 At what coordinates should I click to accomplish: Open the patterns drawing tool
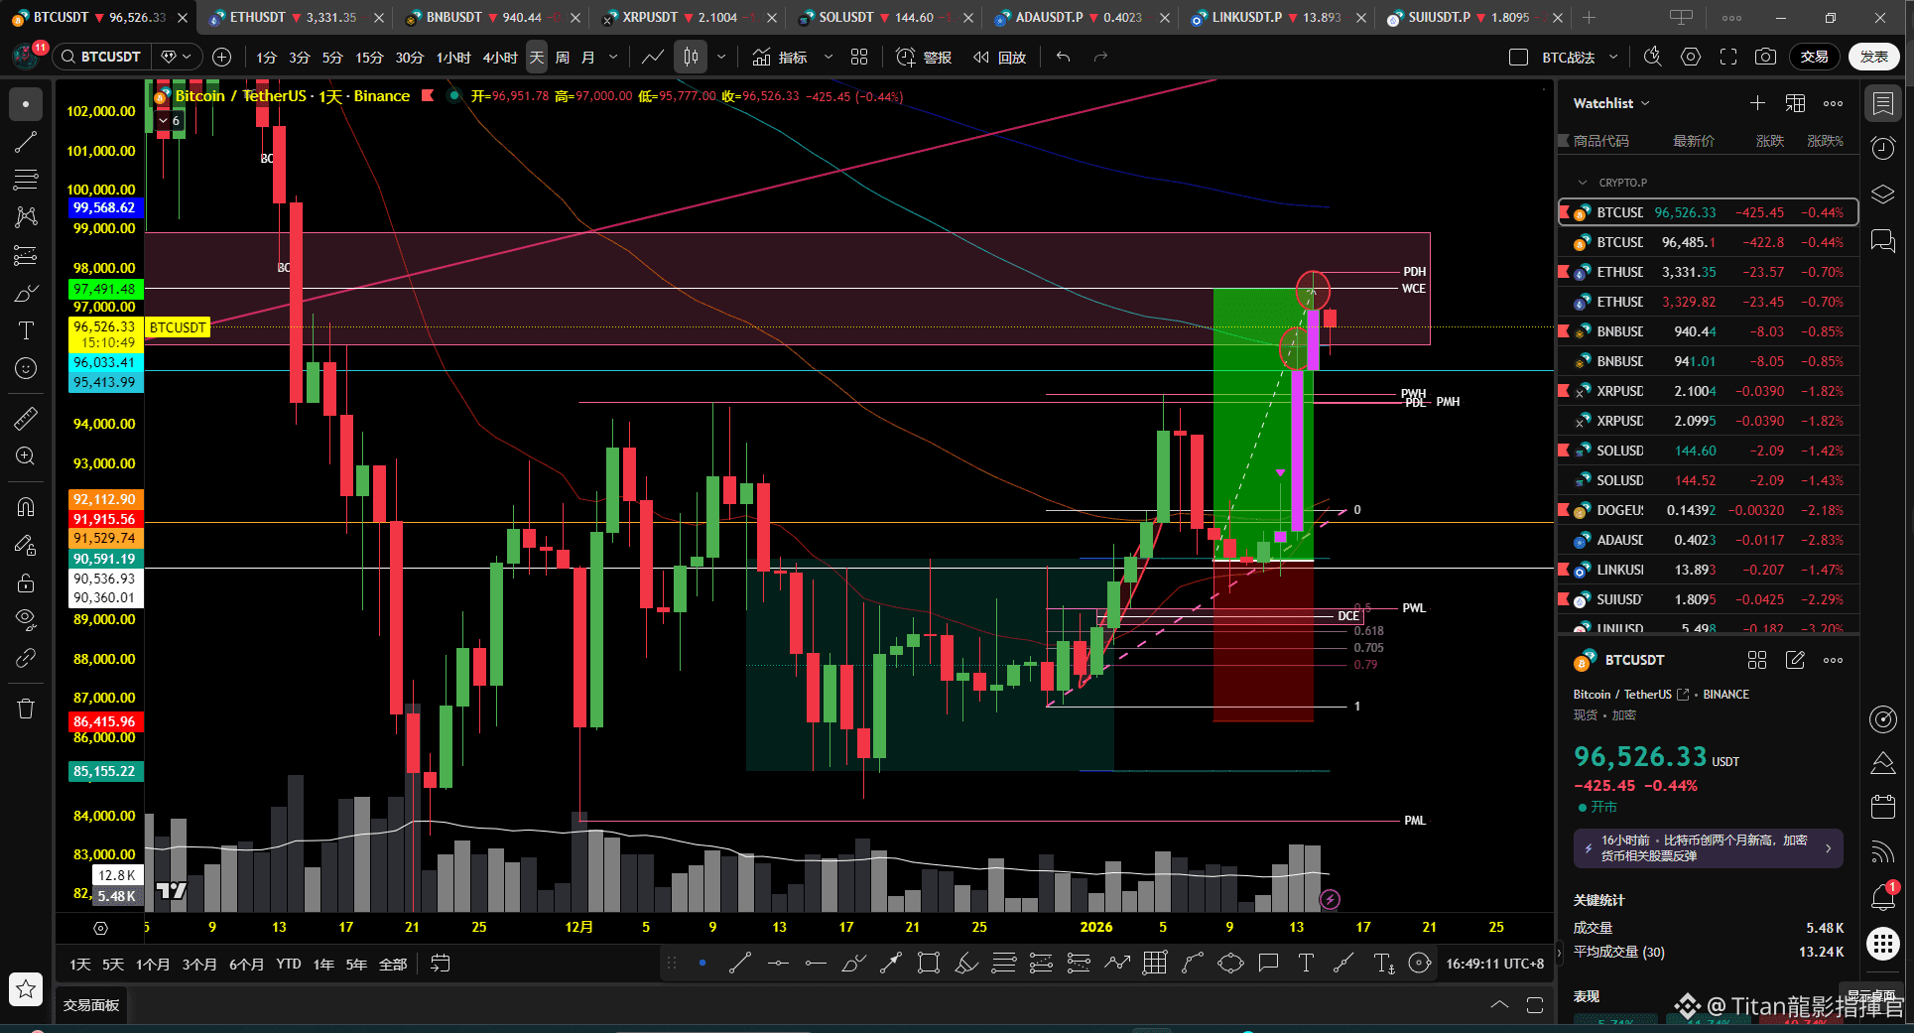click(26, 217)
